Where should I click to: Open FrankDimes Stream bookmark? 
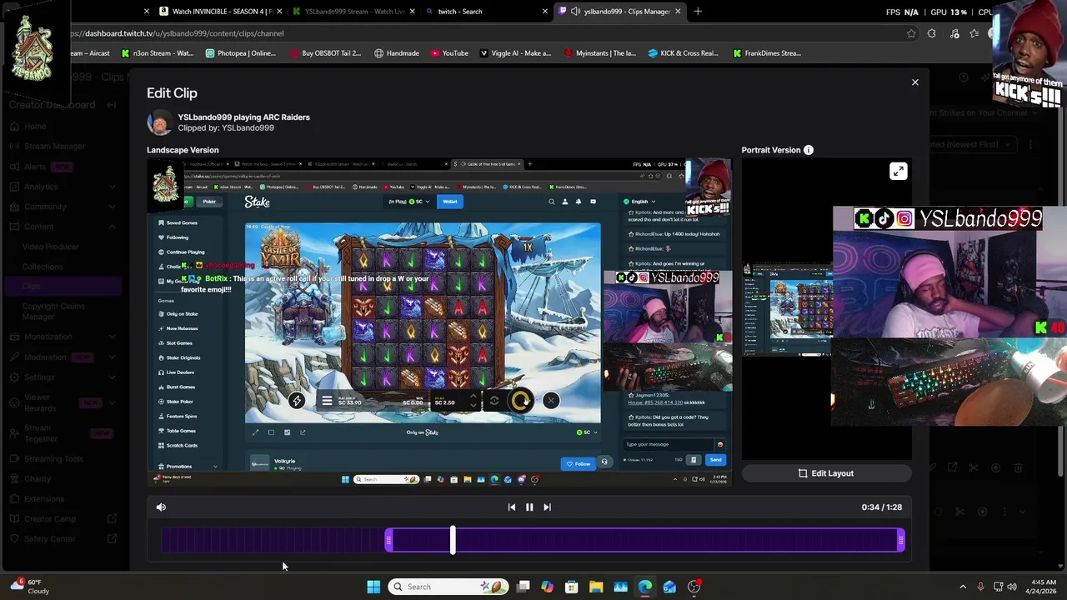tap(767, 53)
